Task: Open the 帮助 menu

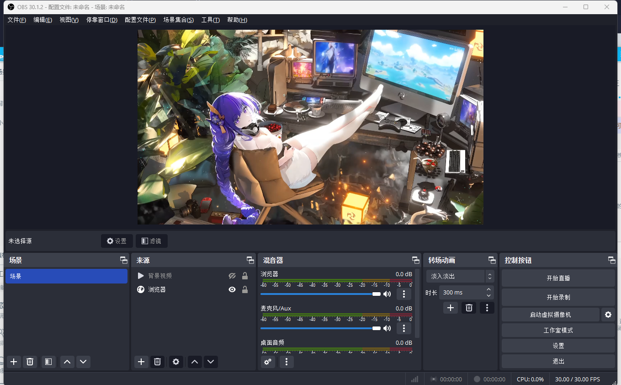Action: 237,20
